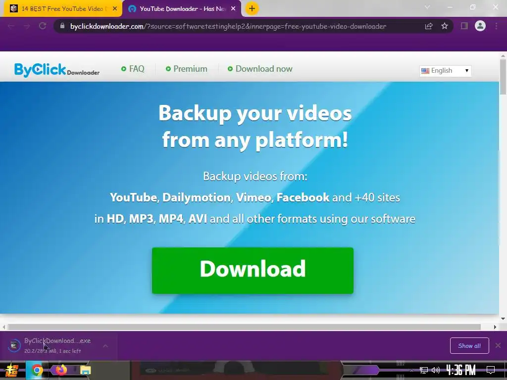Image resolution: width=507 pixels, height=380 pixels.
Task: Close the downloads bar
Action: click(498, 345)
